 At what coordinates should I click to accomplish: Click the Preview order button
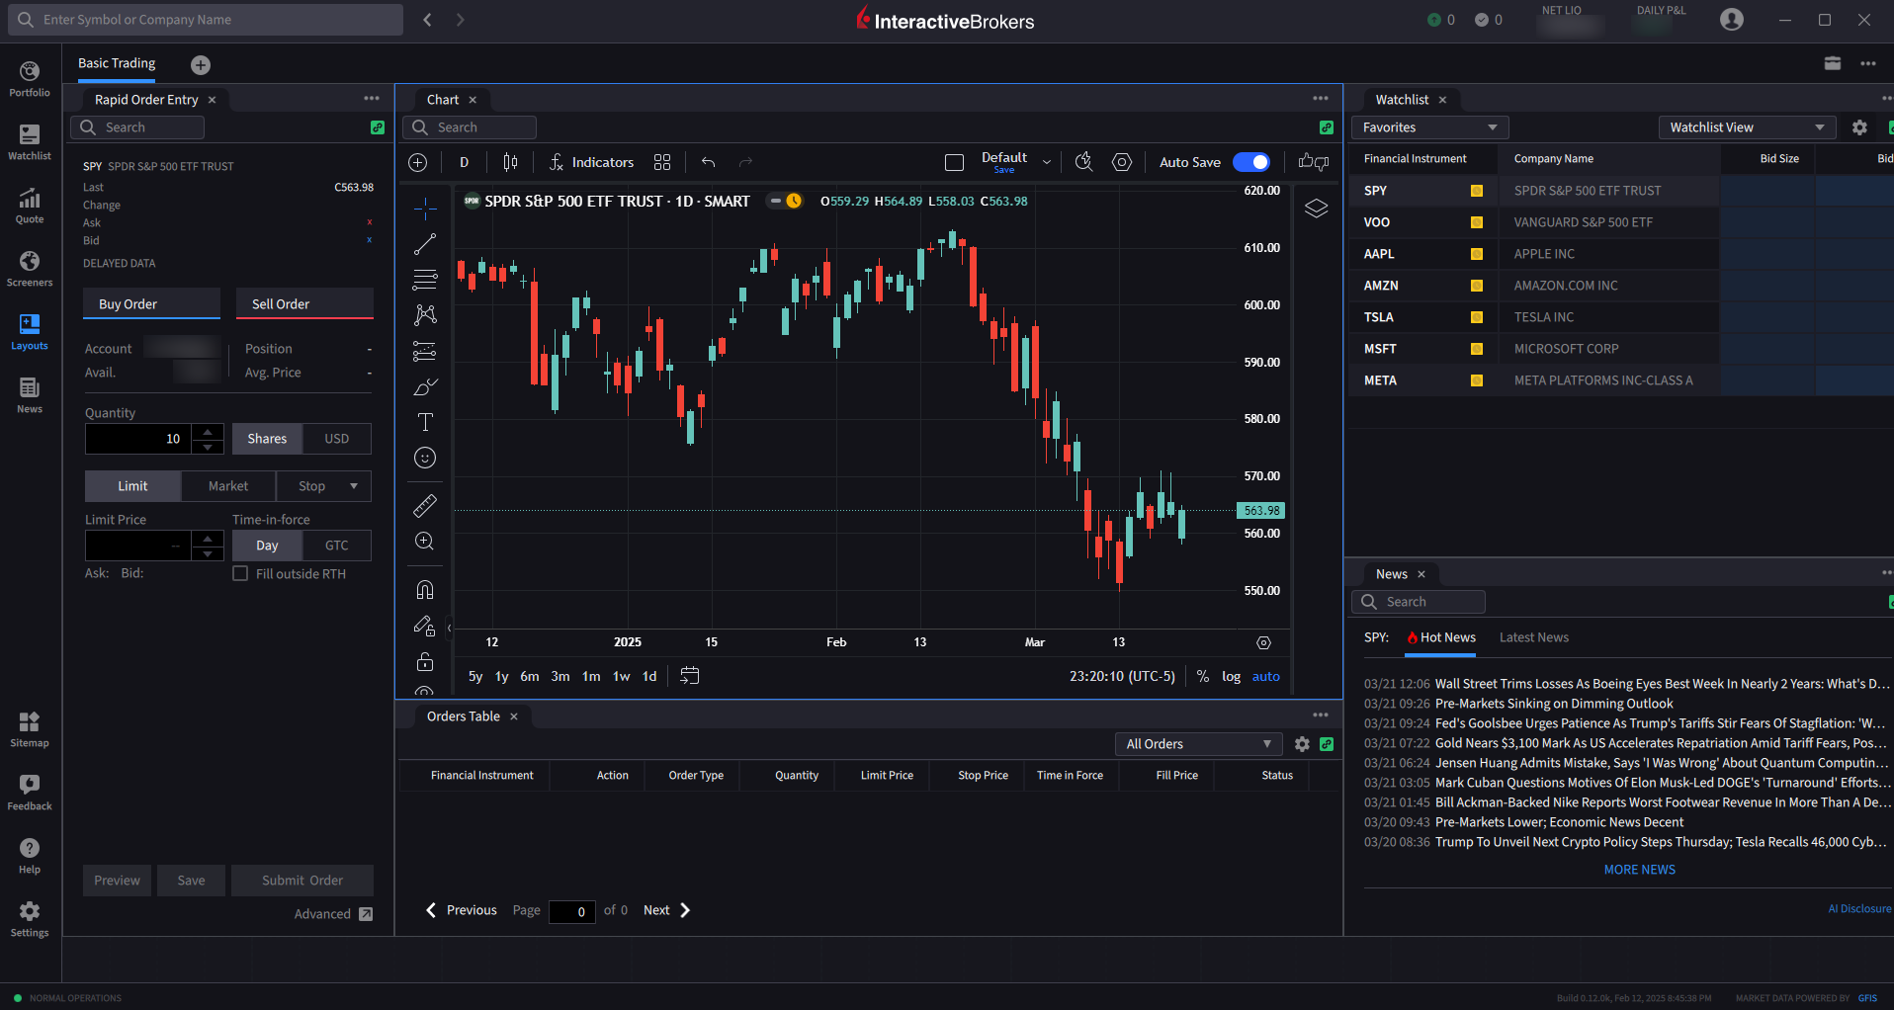[x=118, y=881]
